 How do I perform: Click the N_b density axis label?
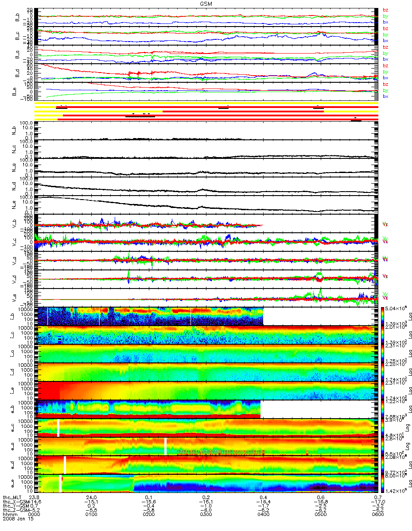coord(14,131)
